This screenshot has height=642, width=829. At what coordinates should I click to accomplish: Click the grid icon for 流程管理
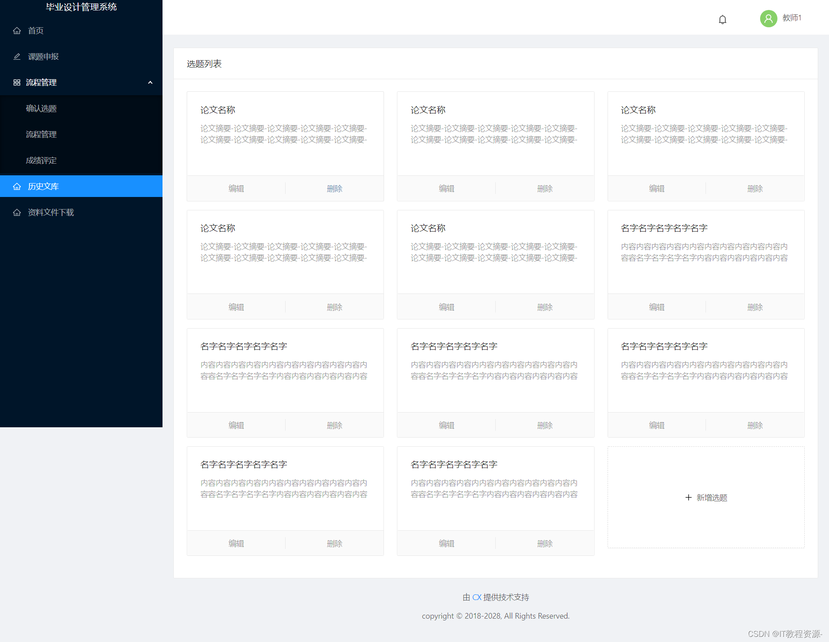coord(17,82)
